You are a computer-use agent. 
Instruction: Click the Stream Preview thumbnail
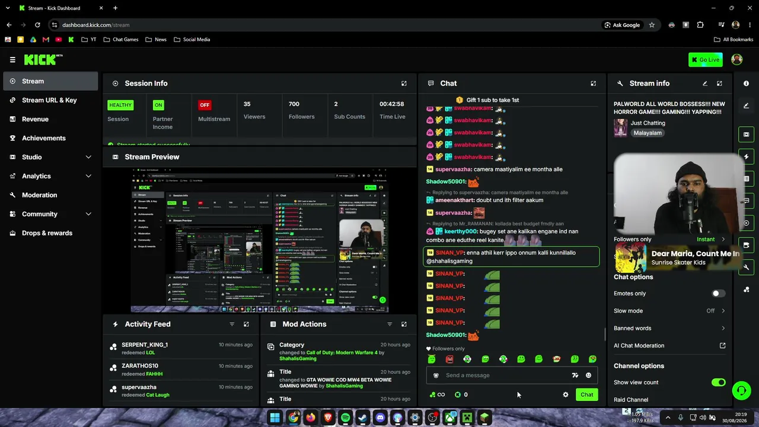tap(260, 240)
